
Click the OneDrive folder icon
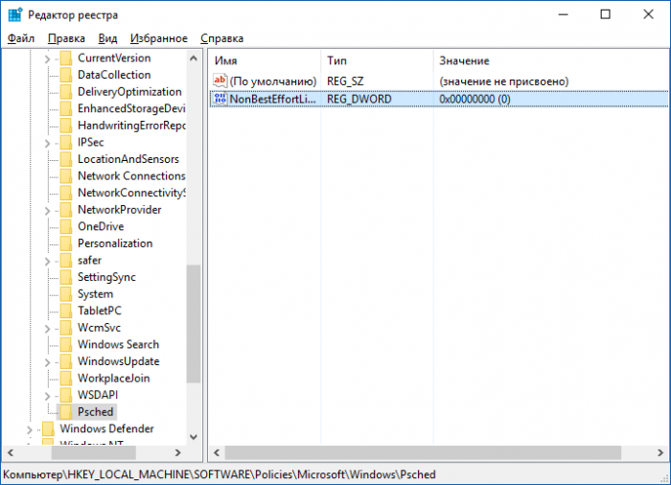click(x=65, y=226)
